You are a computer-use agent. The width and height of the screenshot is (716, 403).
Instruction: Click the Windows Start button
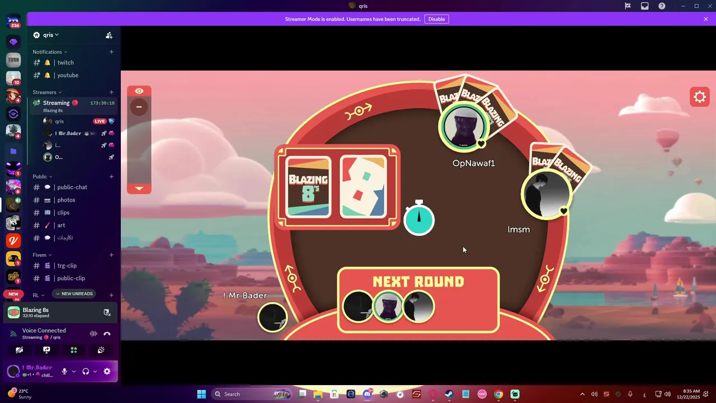(x=201, y=394)
